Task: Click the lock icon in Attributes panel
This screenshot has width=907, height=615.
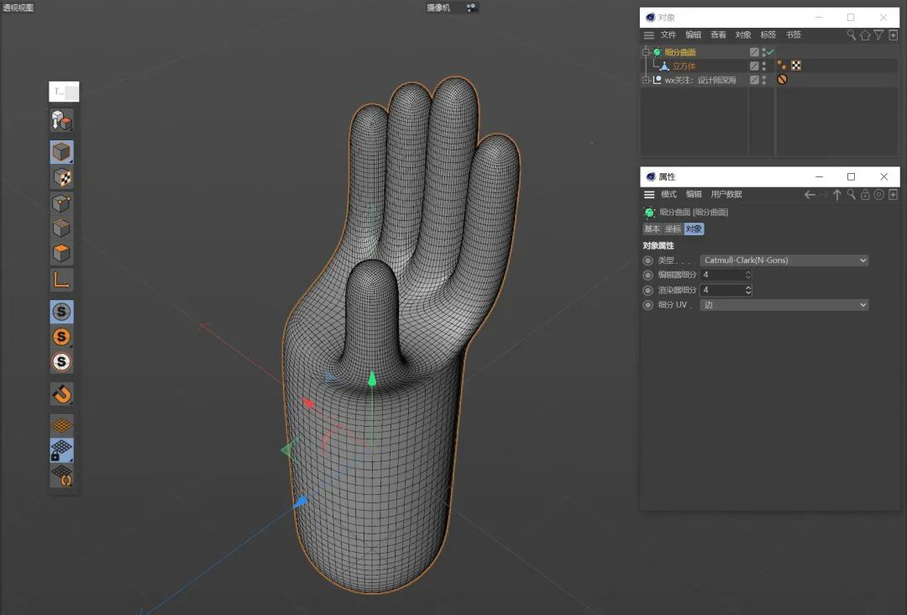Action: 865,195
